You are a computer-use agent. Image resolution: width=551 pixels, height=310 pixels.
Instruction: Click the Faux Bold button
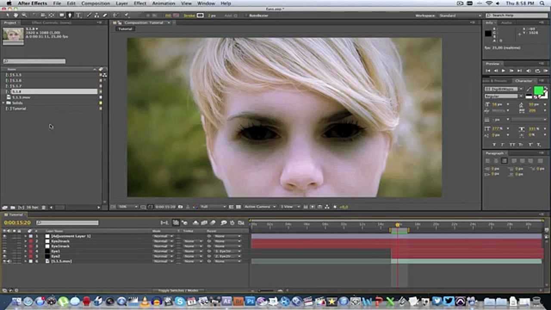click(x=495, y=145)
